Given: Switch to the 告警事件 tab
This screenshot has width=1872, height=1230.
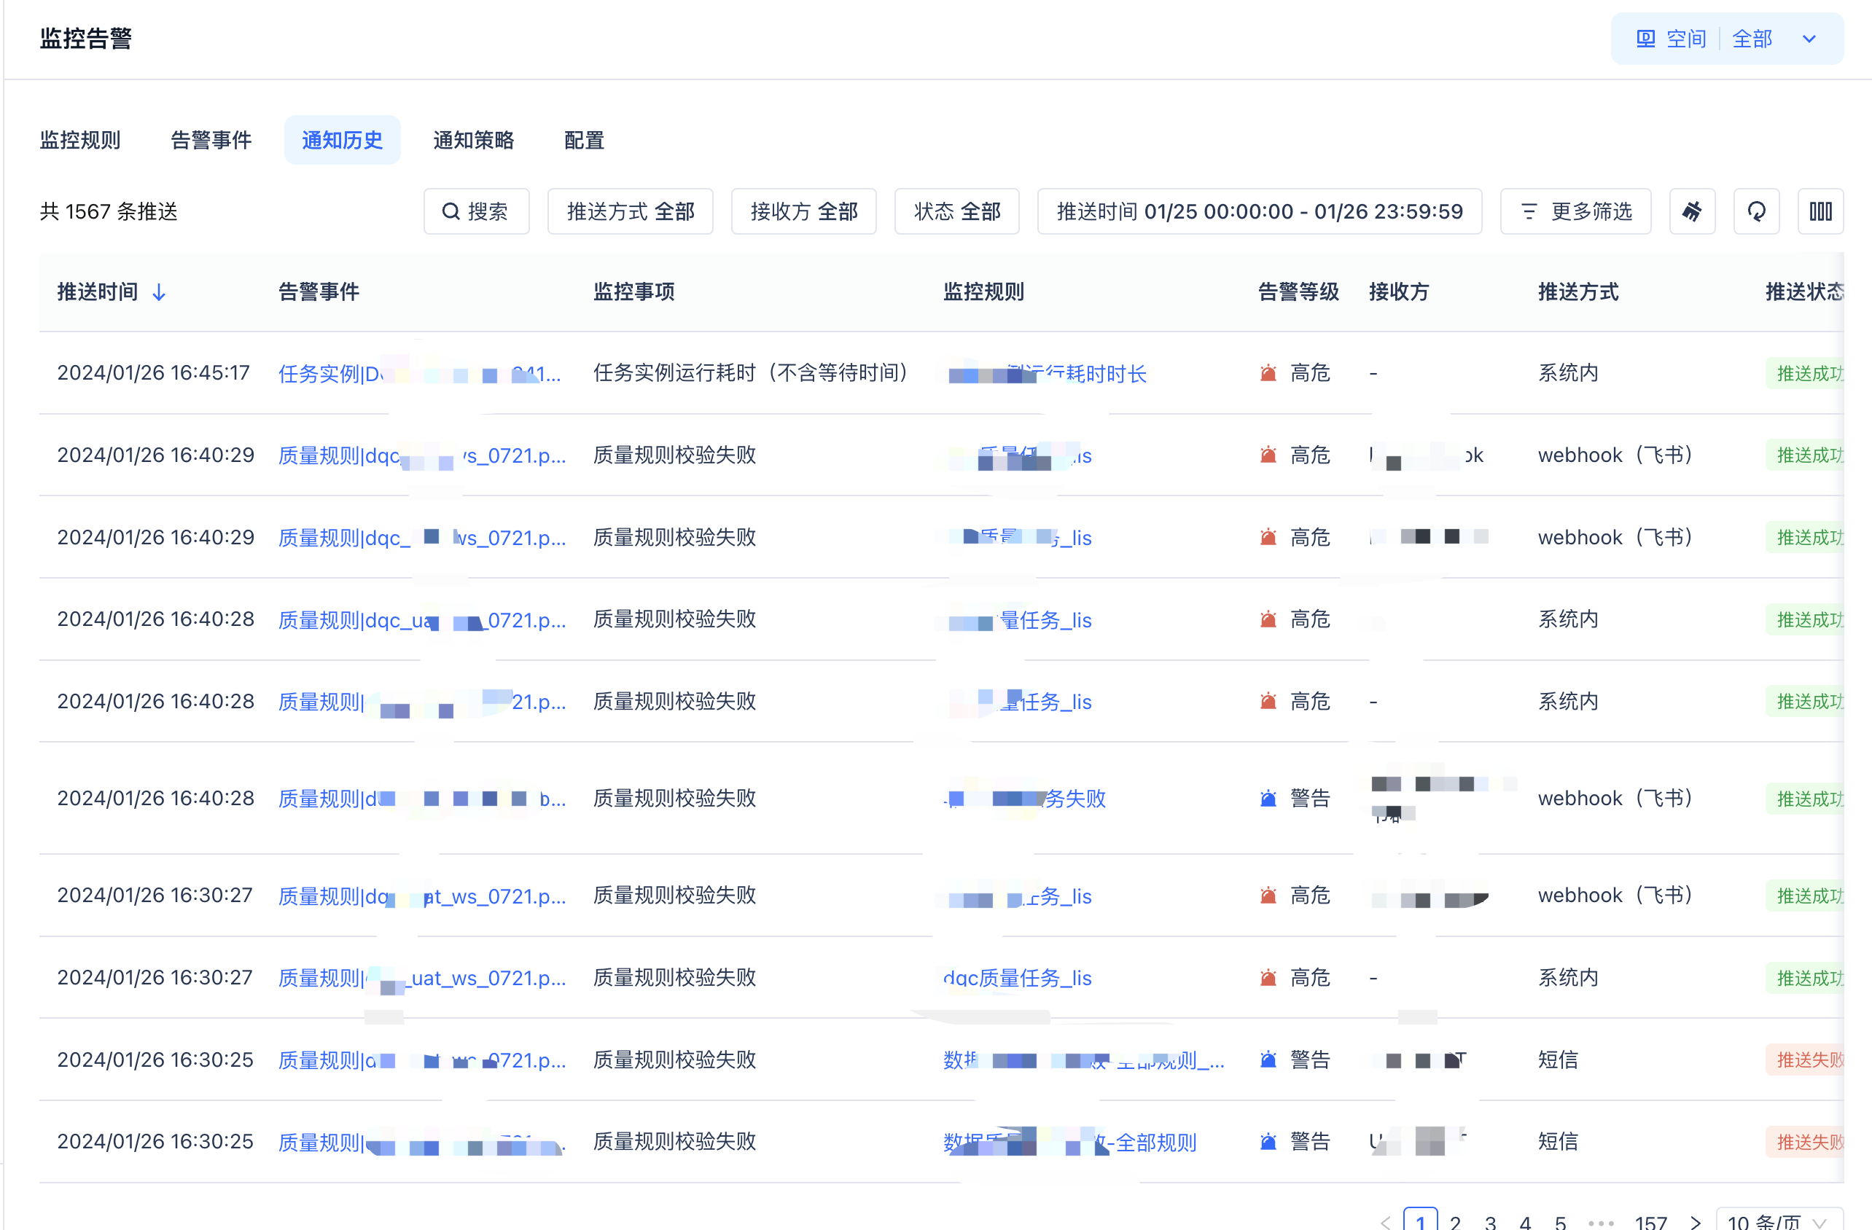Looking at the screenshot, I should [x=211, y=140].
